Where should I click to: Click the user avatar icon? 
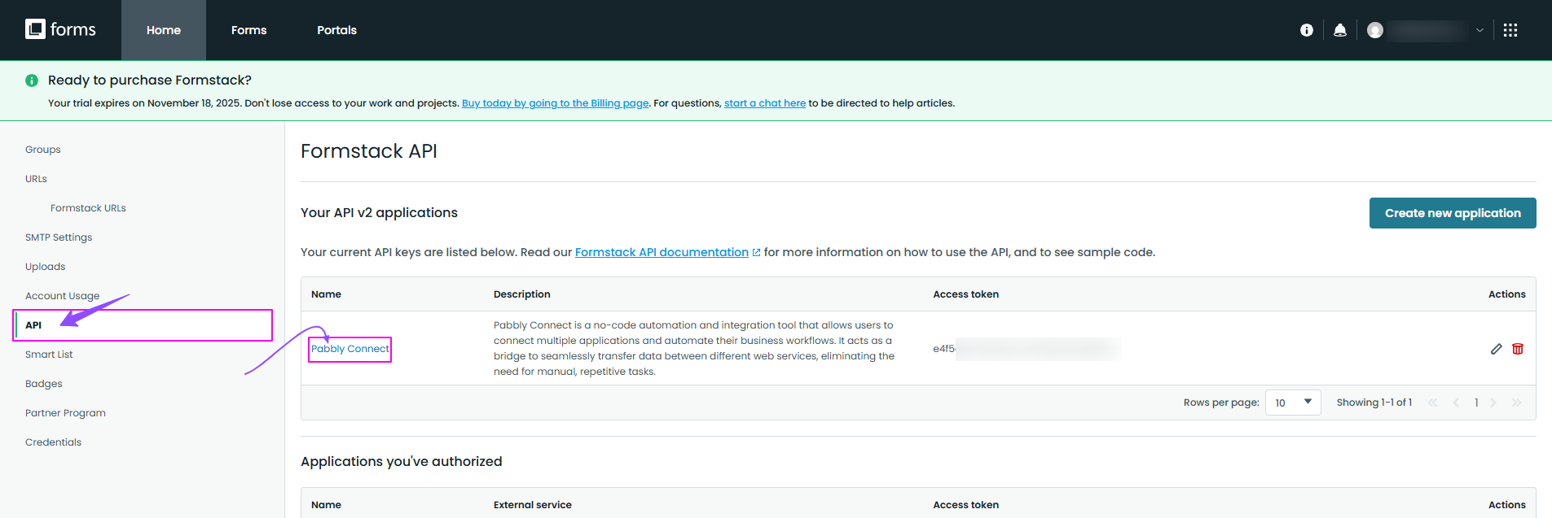[x=1375, y=30]
